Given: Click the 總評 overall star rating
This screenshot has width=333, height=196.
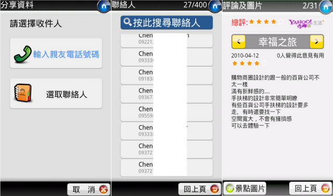Looking at the screenshot, I should 258,22.
